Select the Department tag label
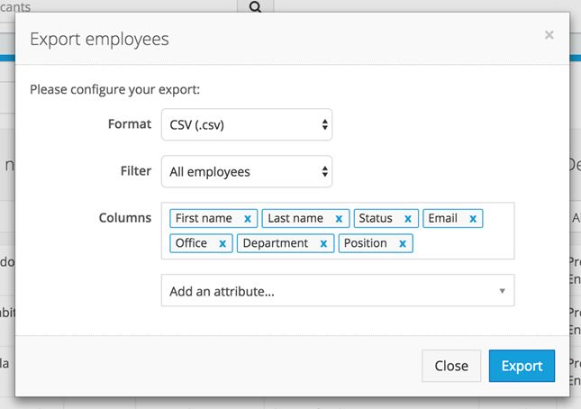Image resolution: width=581 pixels, height=409 pixels. (275, 244)
